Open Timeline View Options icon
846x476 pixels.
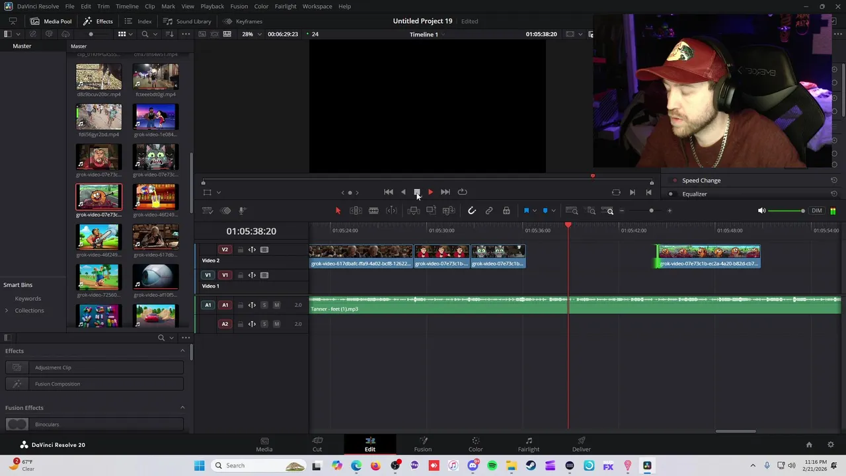(208, 211)
